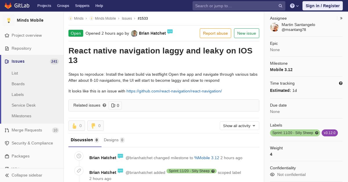This screenshot has width=348, height=182.
Task: Open Merge Requests from sidebar icon
Action: coord(7,130)
